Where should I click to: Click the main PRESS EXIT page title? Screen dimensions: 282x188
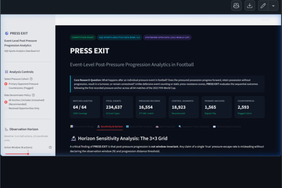(x=90, y=51)
